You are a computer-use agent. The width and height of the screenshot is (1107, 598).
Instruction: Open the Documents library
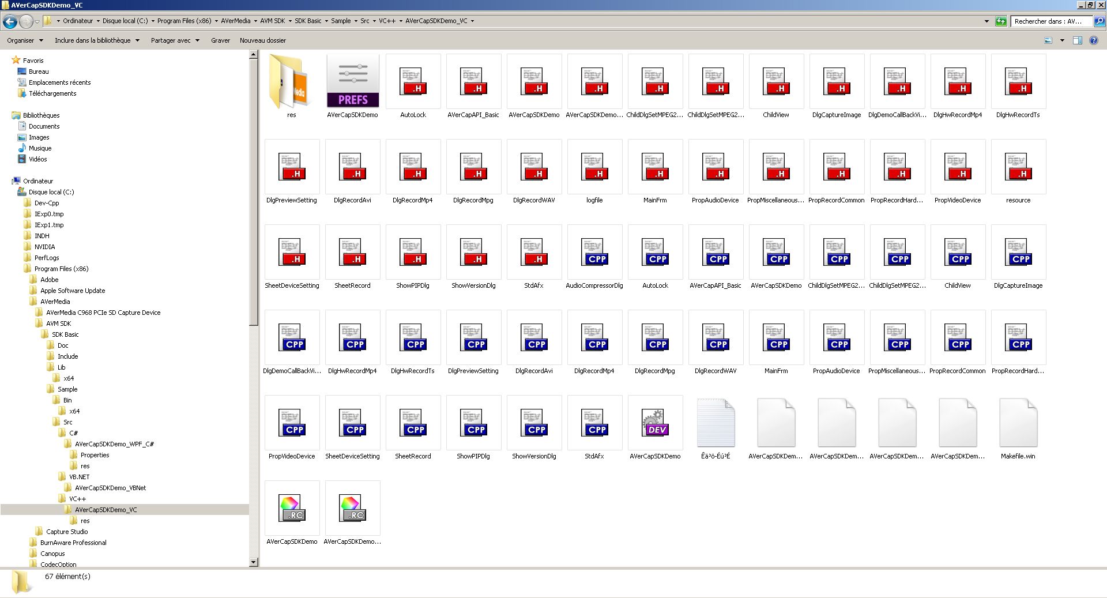(44, 126)
